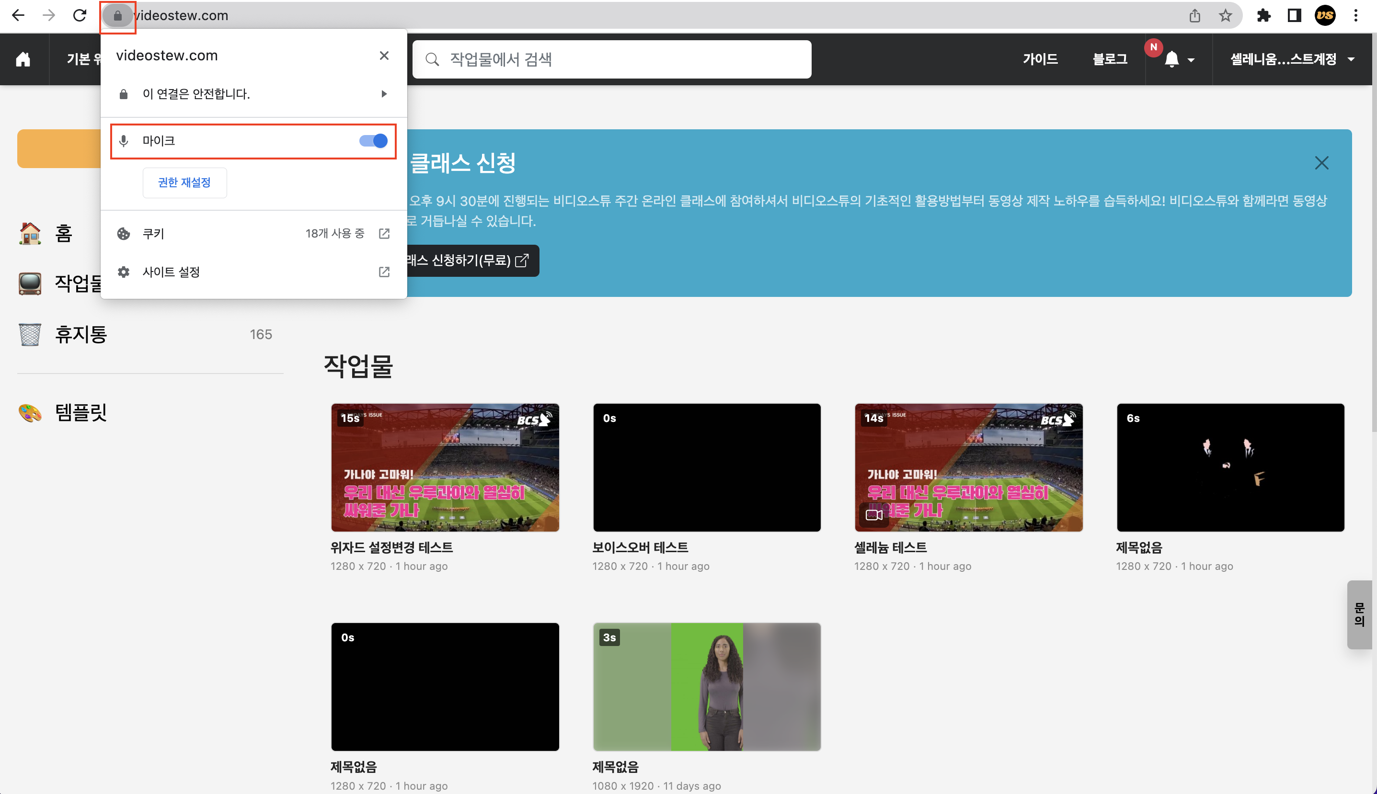Open the notification bell icon
This screenshot has height=794, width=1377.
(x=1171, y=59)
